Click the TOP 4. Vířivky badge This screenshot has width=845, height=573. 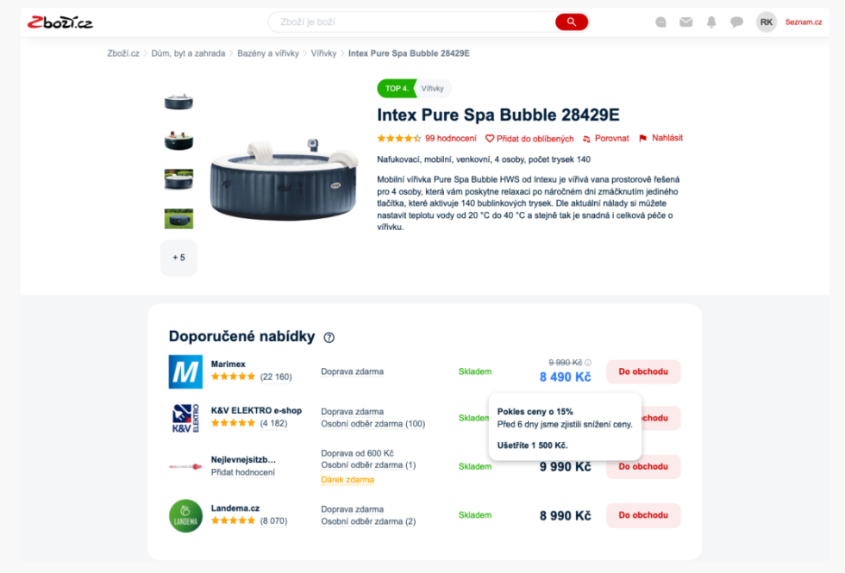pyautogui.click(x=414, y=88)
